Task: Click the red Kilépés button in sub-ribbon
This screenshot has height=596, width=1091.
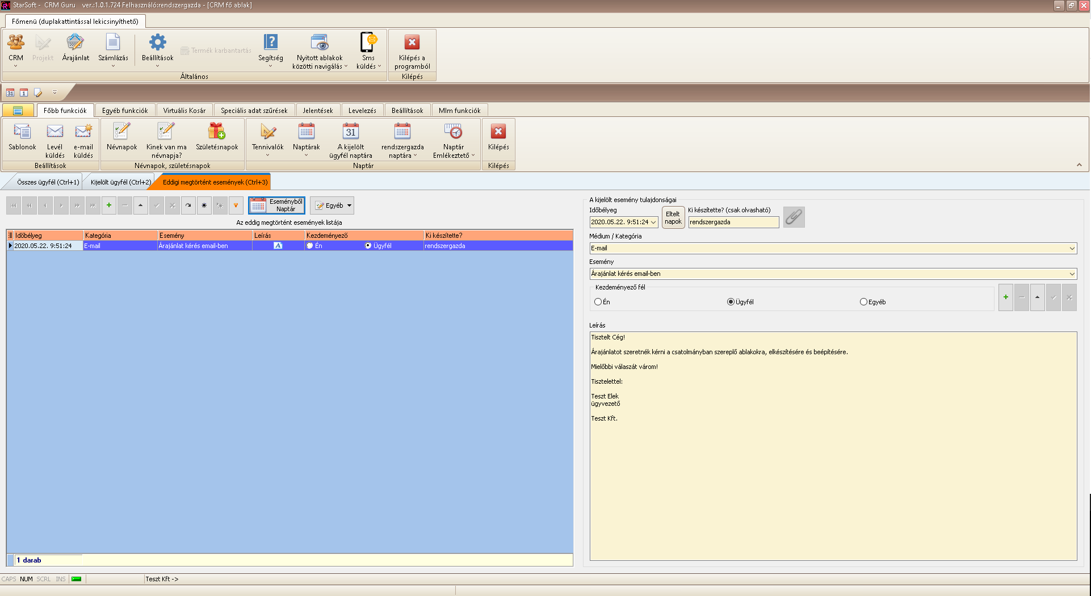Action: coord(498,137)
